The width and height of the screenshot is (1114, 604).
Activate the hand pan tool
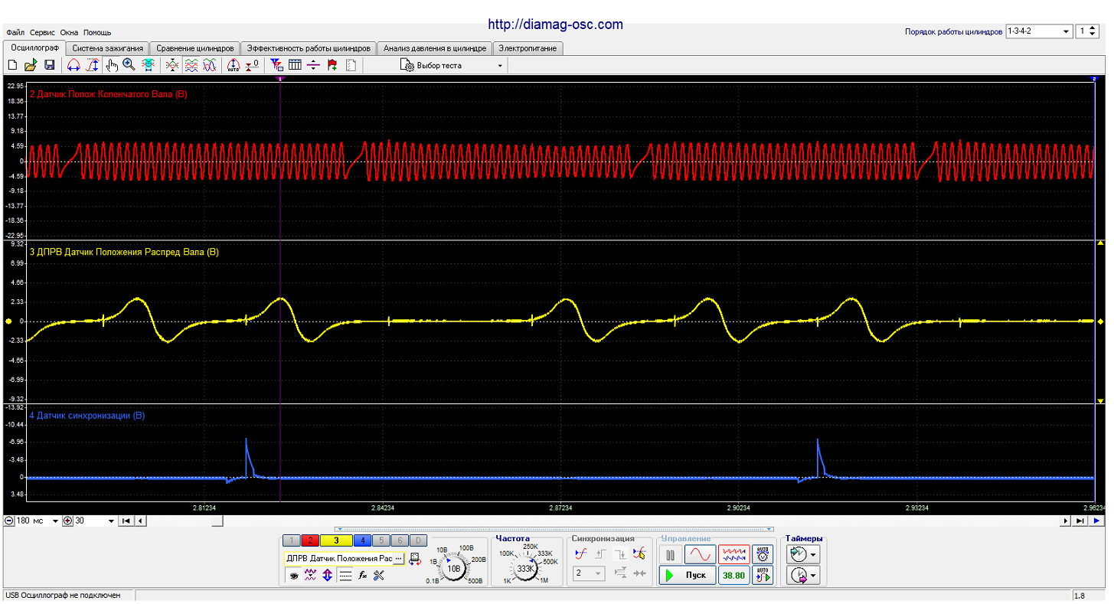111,66
